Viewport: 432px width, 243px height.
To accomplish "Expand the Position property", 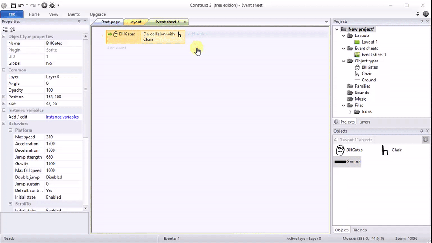I will coord(4,97).
